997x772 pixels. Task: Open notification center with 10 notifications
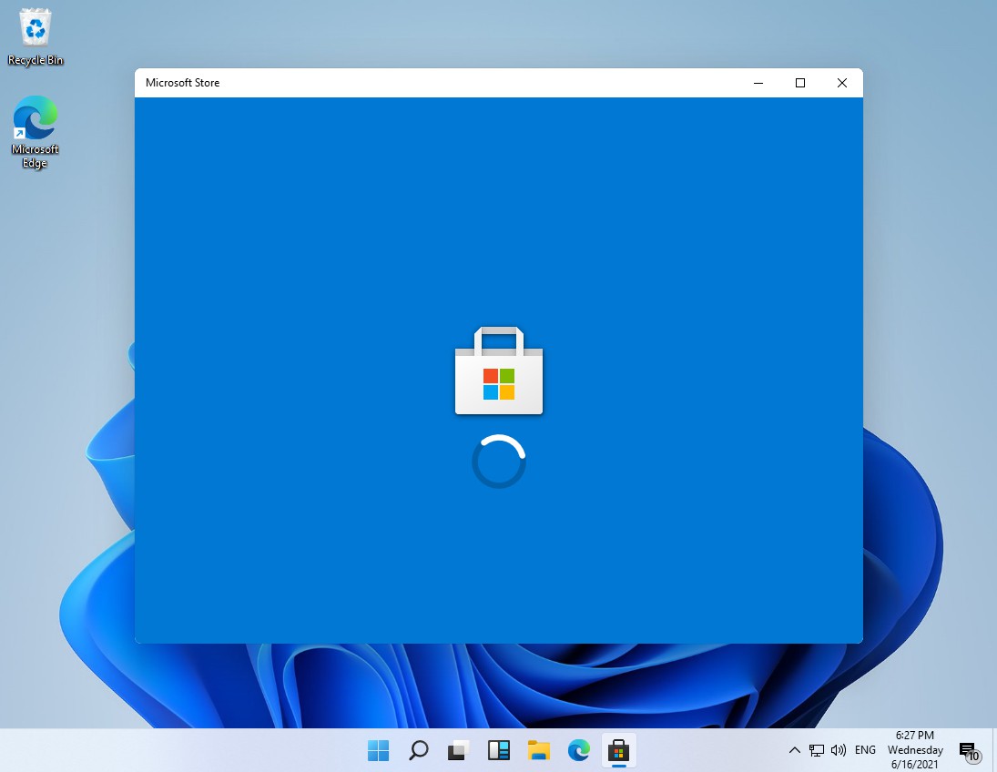(x=969, y=752)
